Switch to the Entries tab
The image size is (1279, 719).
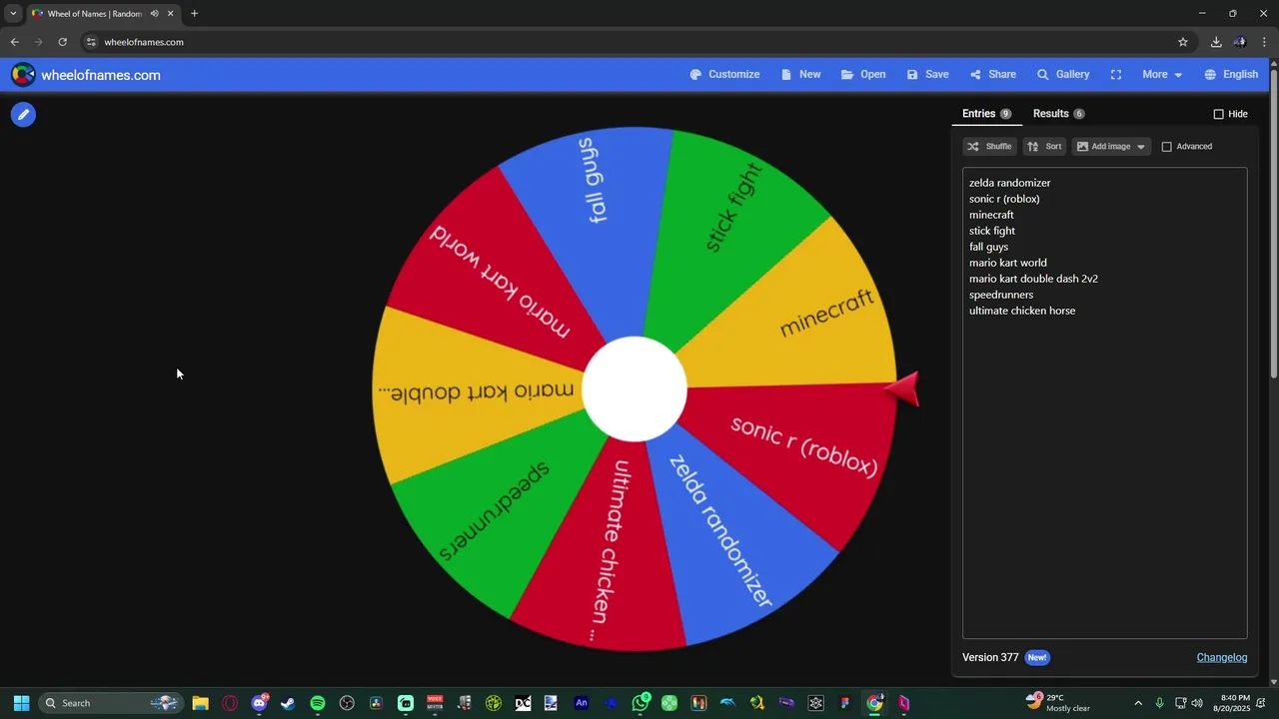tap(986, 114)
